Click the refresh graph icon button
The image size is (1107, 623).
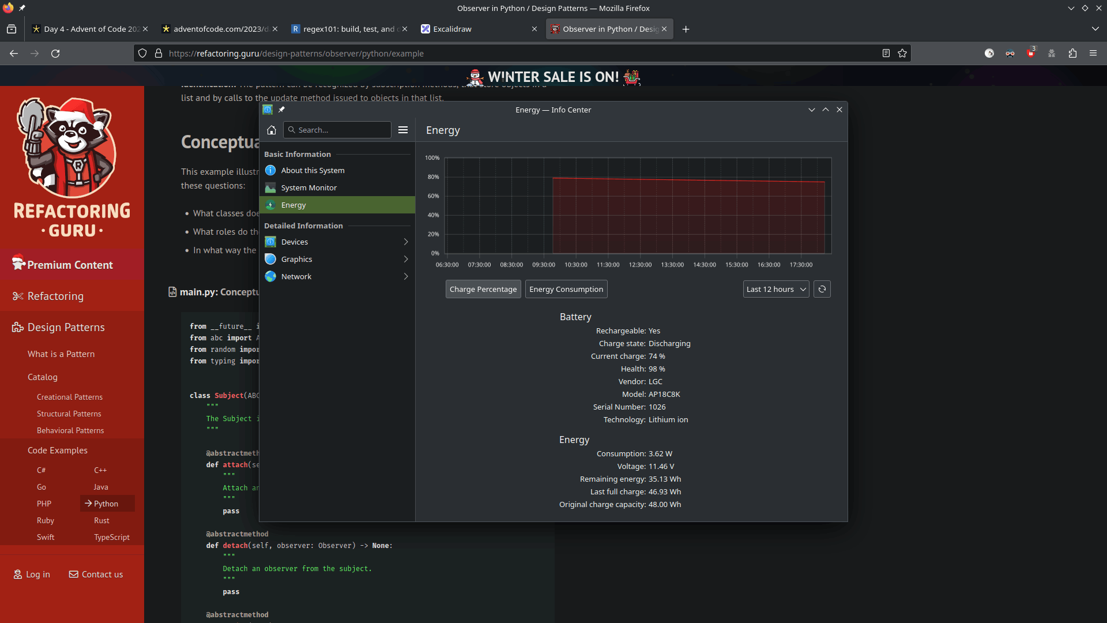tap(822, 289)
